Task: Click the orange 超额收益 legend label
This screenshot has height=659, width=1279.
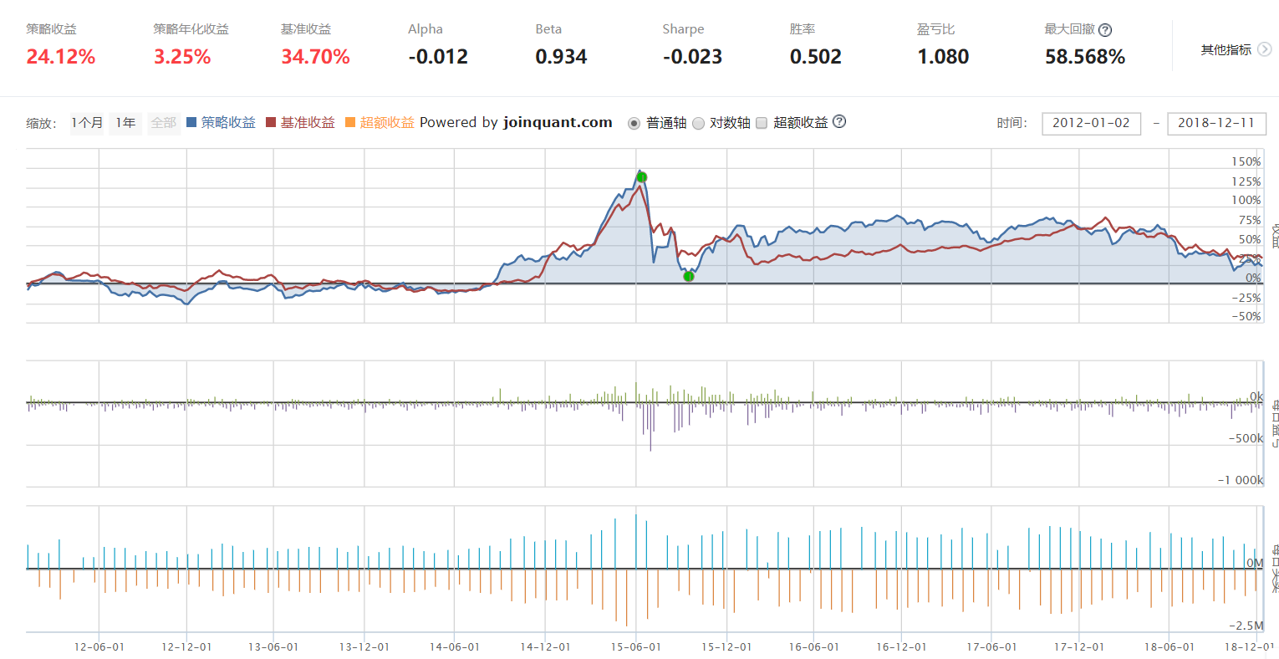Action: (387, 122)
